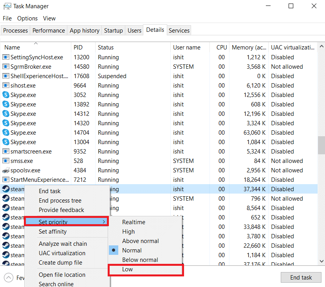Click Skype icon for PID 13892
This screenshot has height=287, width=325.
(x=6, y=104)
